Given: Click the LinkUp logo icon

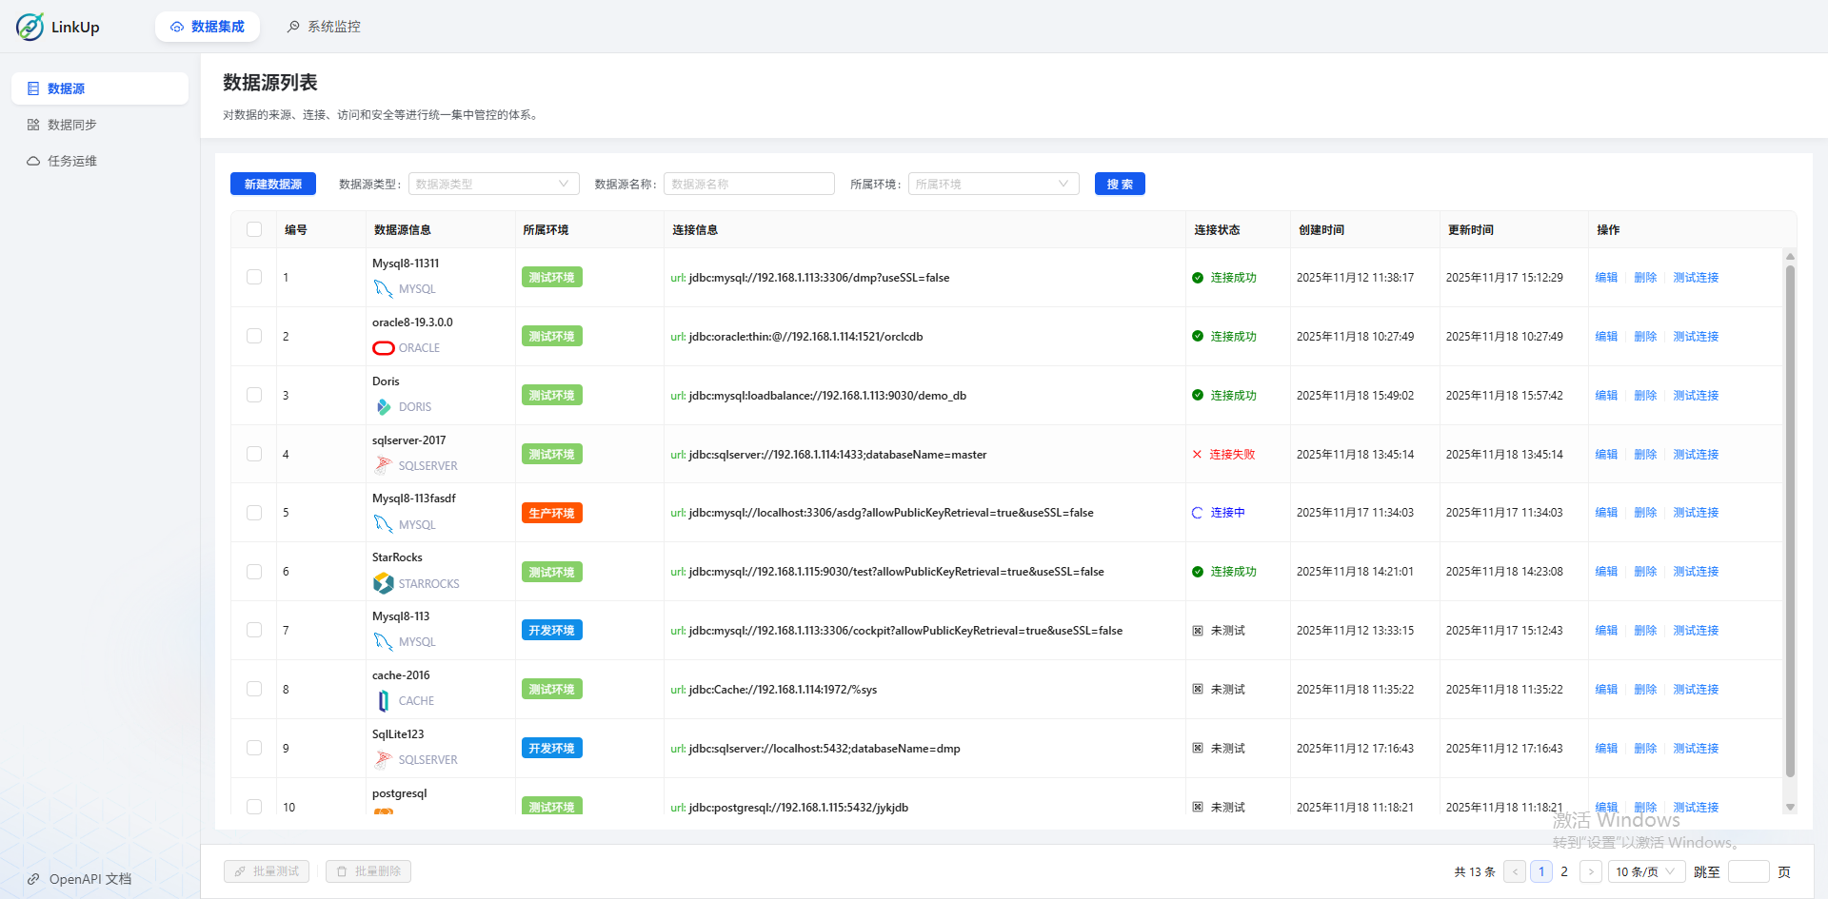Looking at the screenshot, I should click(x=30, y=27).
